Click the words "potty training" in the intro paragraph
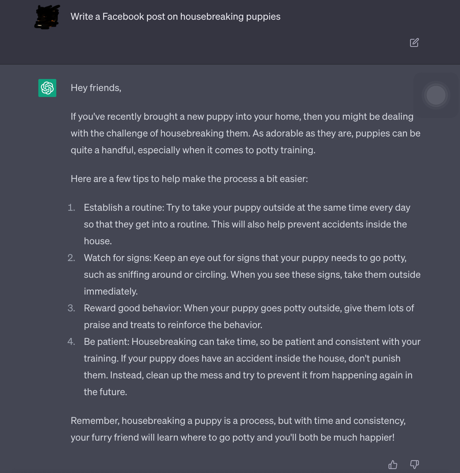The image size is (460, 473). pos(285,150)
